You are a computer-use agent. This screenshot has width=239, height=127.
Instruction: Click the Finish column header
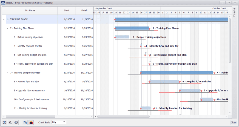click(84, 10)
